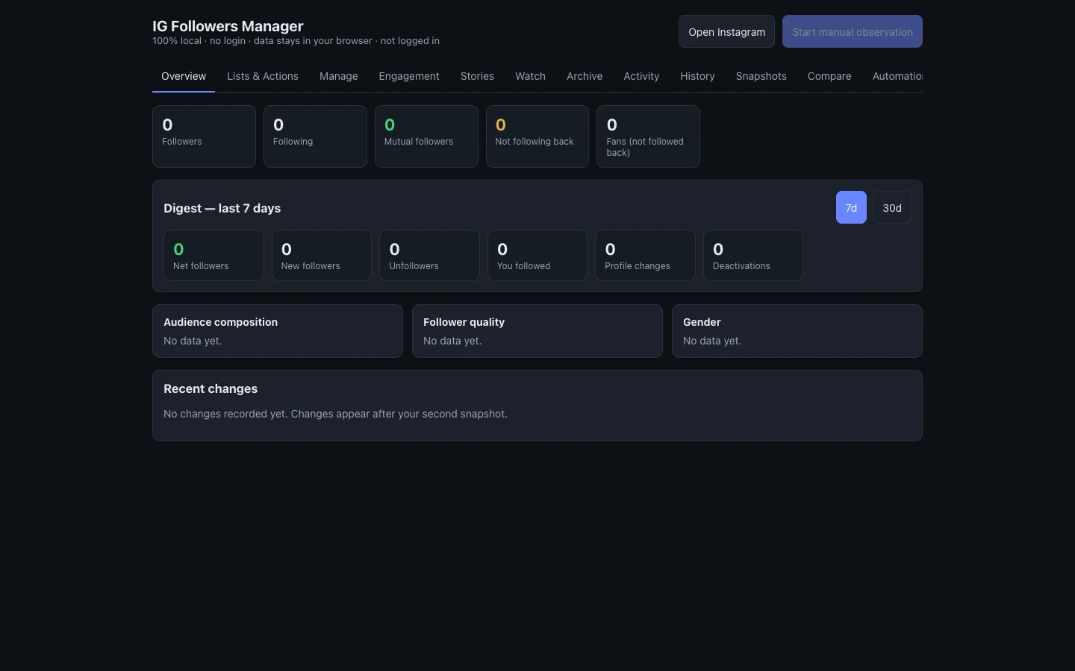The image size is (1075, 671).
Task: View the Activity tab
Action: coord(641,76)
